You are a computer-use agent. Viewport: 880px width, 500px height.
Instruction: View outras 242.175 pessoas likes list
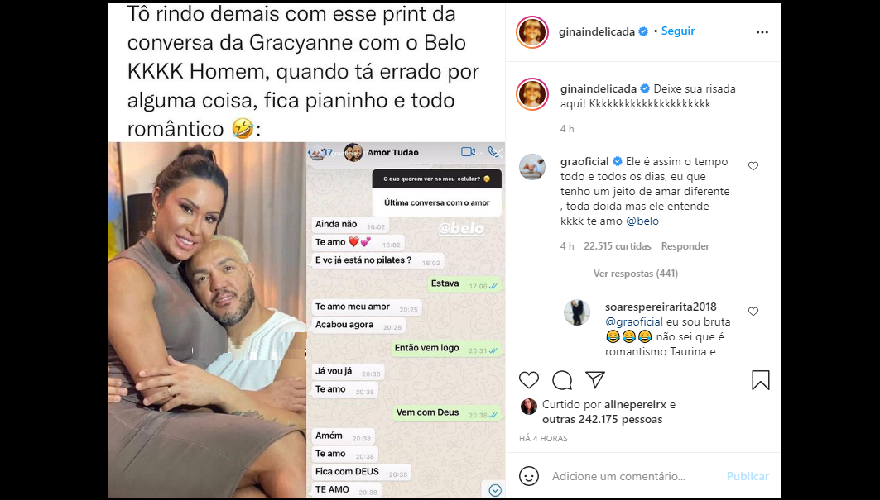point(602,419)
